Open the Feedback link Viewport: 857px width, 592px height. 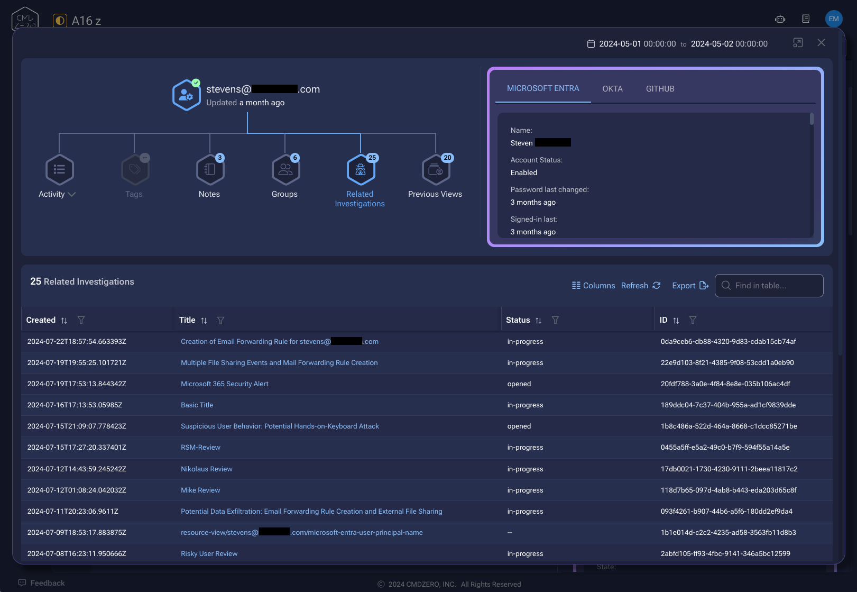pos(41,583)
